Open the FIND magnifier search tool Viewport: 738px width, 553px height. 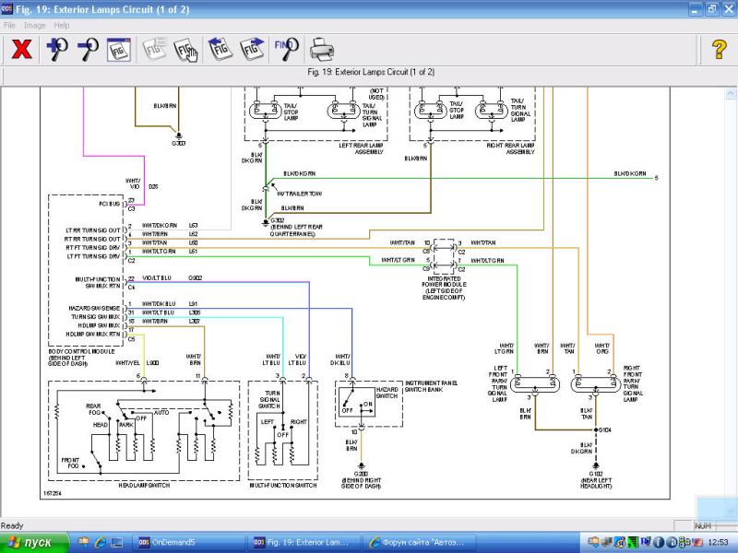pyautogui.click(x=287, y=50)
